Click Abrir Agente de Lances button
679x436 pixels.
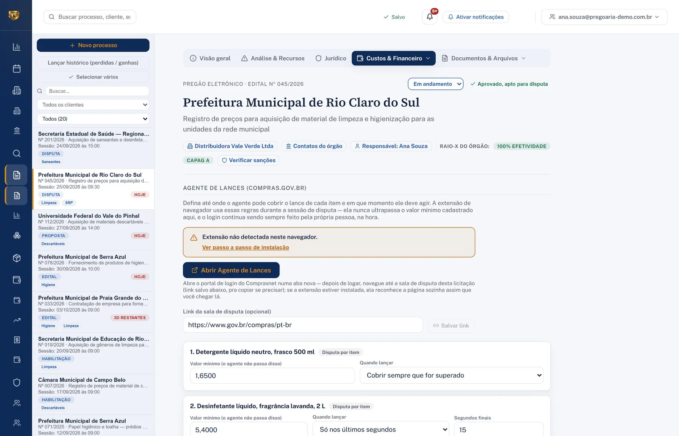tap(231, 270)
